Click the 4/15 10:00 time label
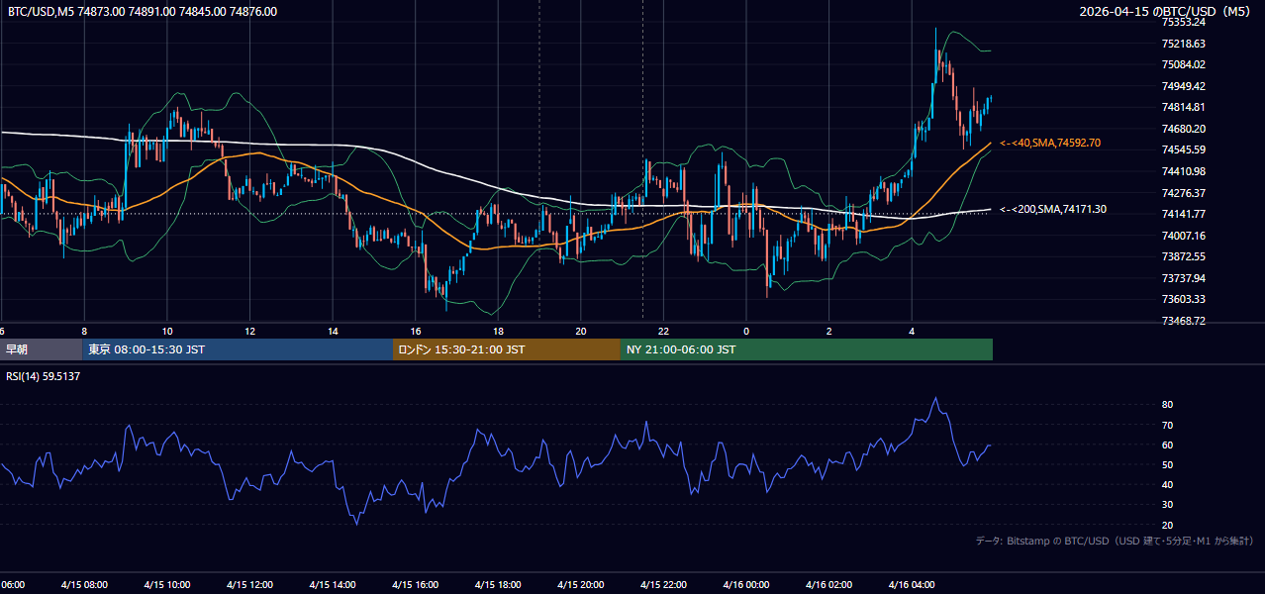 point(167,584)
